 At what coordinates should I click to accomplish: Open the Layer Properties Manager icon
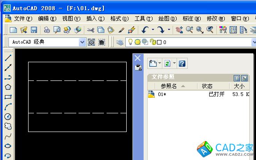(120, 42)
